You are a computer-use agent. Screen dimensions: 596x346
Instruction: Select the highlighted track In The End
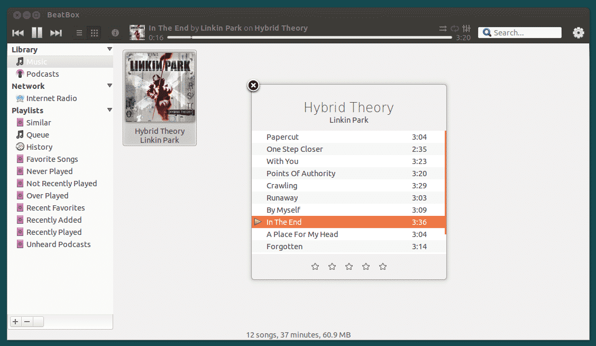coord(348,222)
